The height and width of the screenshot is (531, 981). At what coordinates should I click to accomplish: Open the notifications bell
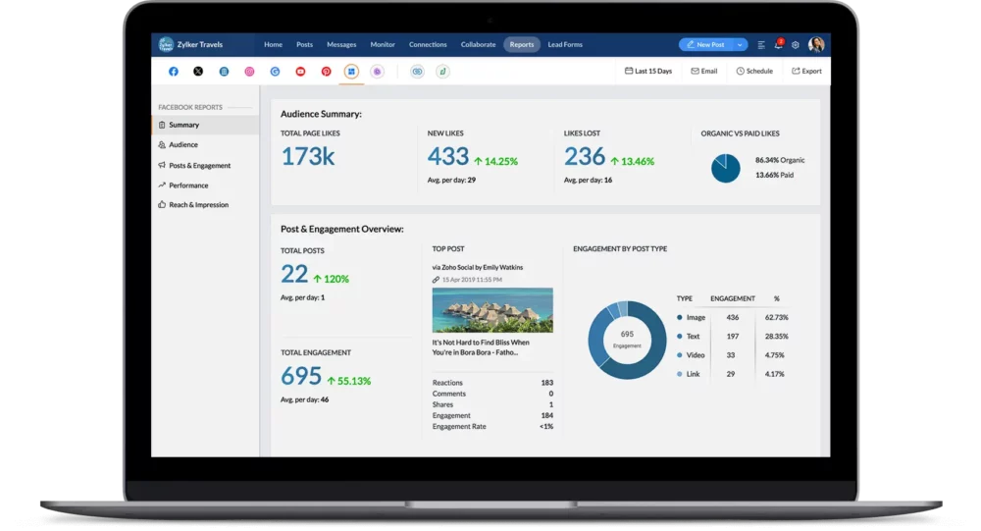click(778, 44)
